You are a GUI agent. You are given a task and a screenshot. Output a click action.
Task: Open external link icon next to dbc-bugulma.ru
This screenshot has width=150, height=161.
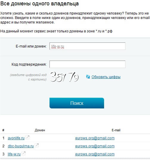37,145
